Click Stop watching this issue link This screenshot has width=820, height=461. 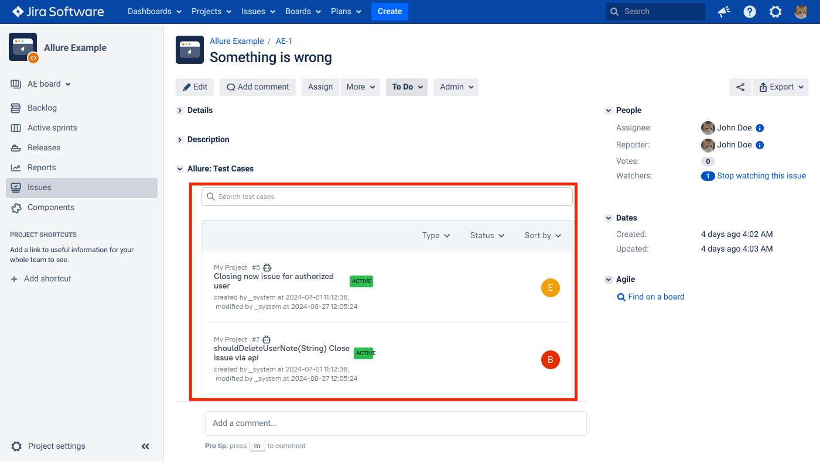(761, 176)
